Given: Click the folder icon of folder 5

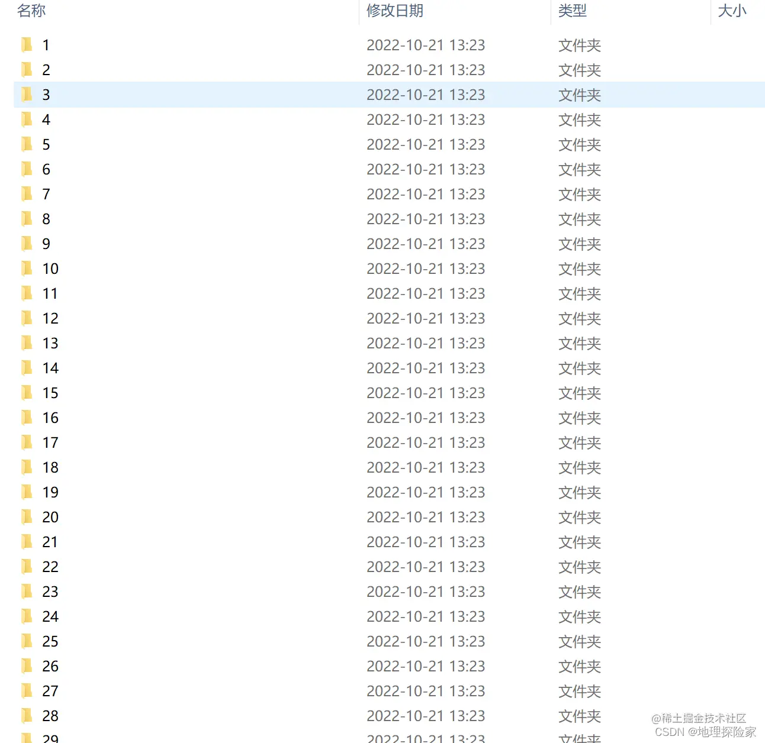Looking at the screenshot, I should [x=27, y=144].
